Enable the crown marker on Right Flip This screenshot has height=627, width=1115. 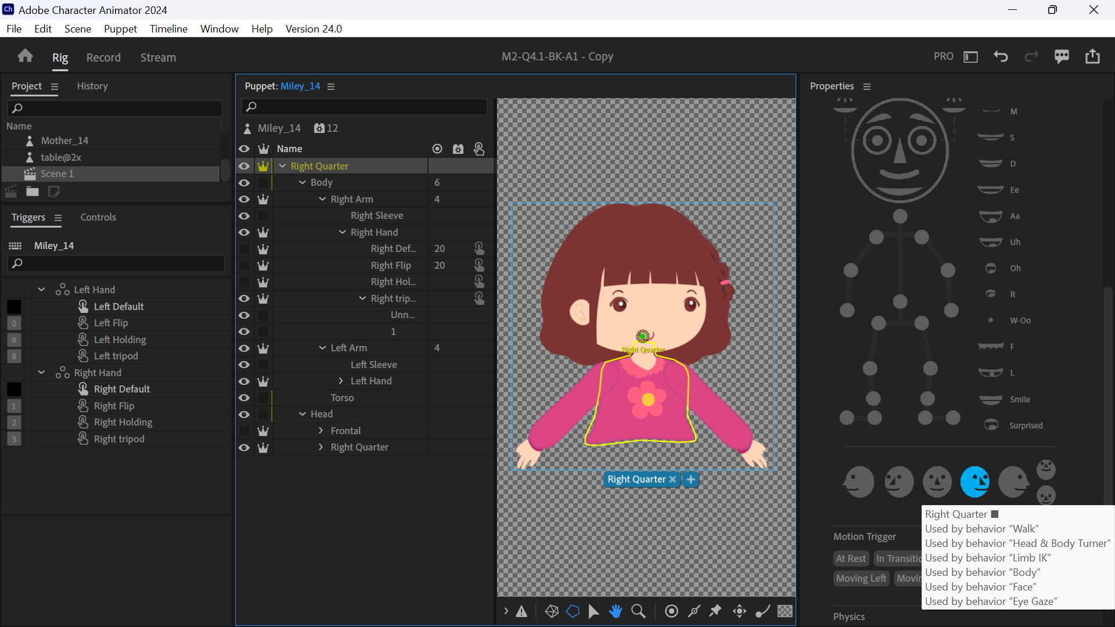264,265
